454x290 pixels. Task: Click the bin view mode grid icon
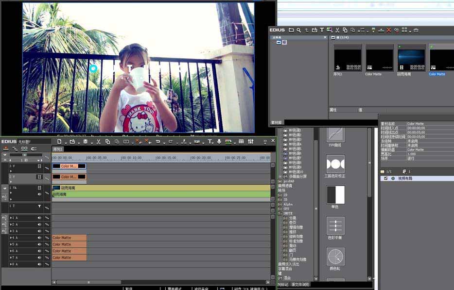404,30
